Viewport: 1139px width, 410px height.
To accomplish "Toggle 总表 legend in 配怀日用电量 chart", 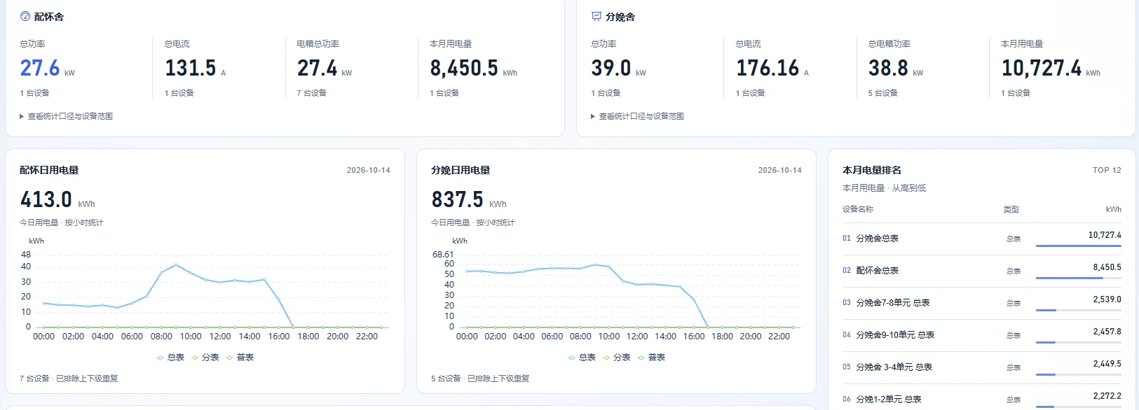I will [170, 358].
